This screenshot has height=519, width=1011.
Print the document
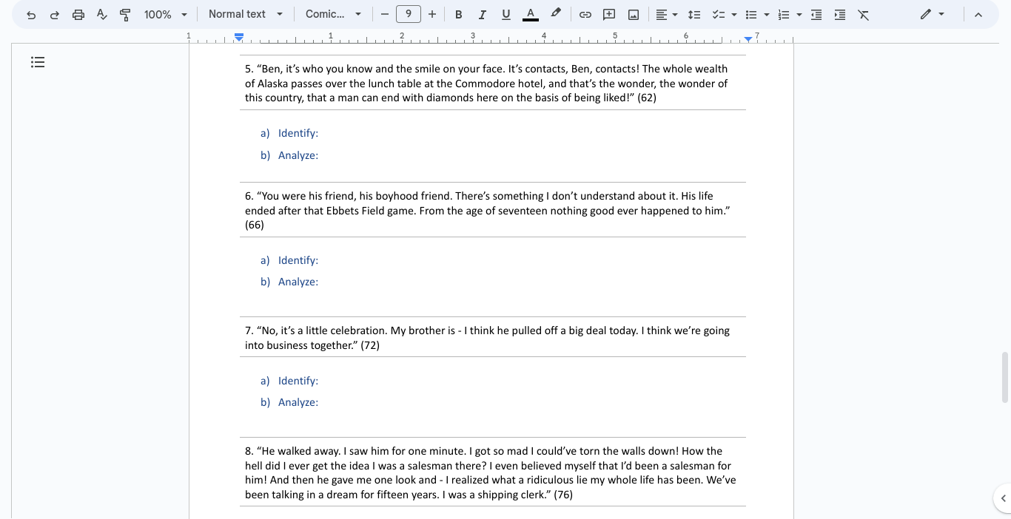pyautogui.click(x=78, y=15)
